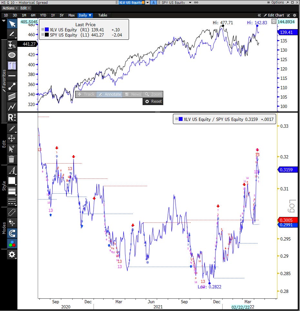Choose the pencil edit tool
Screen dimensions: 300x311
[x=12, y=129]
